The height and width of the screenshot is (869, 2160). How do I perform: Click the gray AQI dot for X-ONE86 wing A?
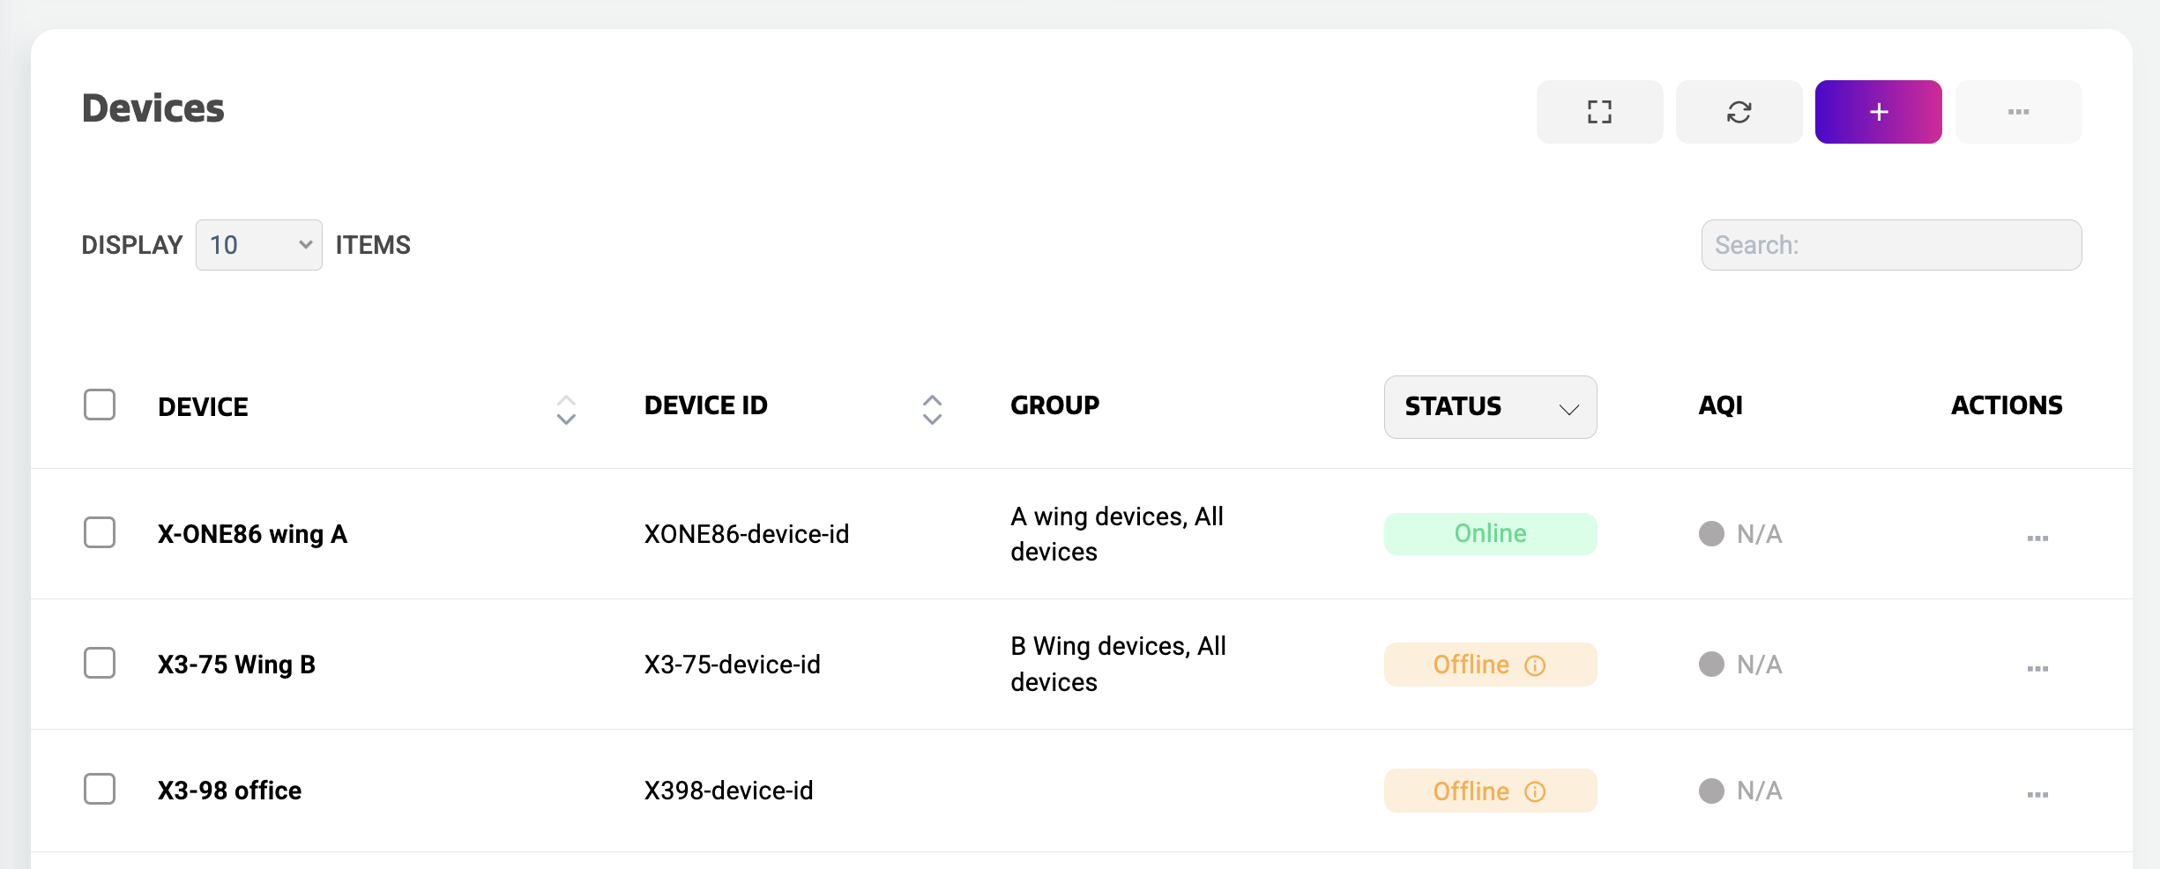[1710, 533]
